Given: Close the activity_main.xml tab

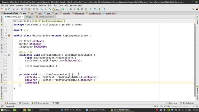Looking at the screenshot, I should [x=54, y=17].
